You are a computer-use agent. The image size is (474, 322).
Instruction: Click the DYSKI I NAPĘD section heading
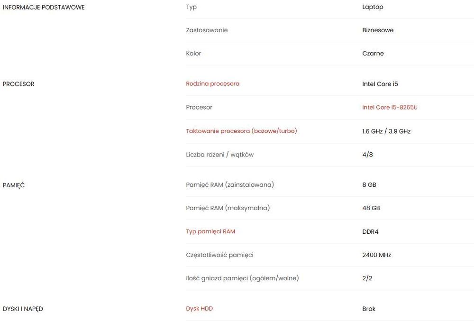coord(23,309)
